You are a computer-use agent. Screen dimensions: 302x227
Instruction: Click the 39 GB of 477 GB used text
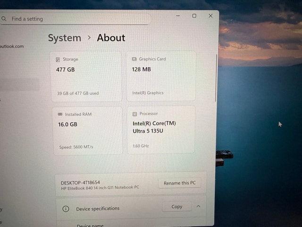78,93
